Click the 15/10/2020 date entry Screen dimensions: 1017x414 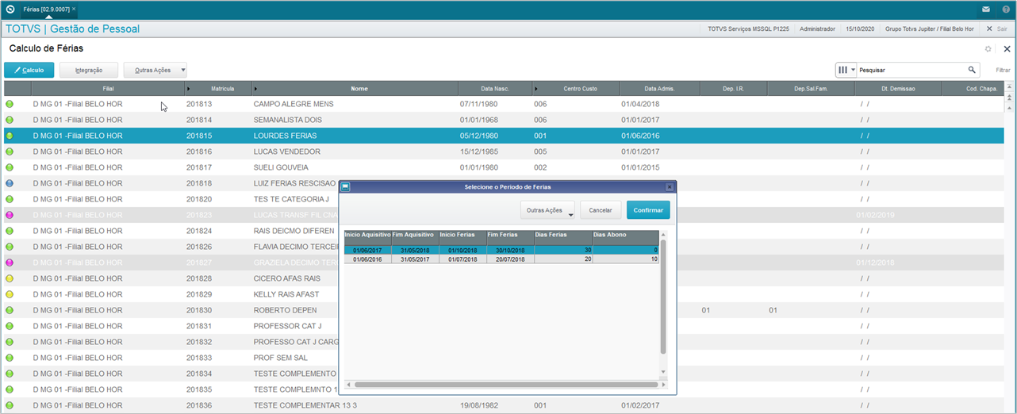(x=859, y=29)
